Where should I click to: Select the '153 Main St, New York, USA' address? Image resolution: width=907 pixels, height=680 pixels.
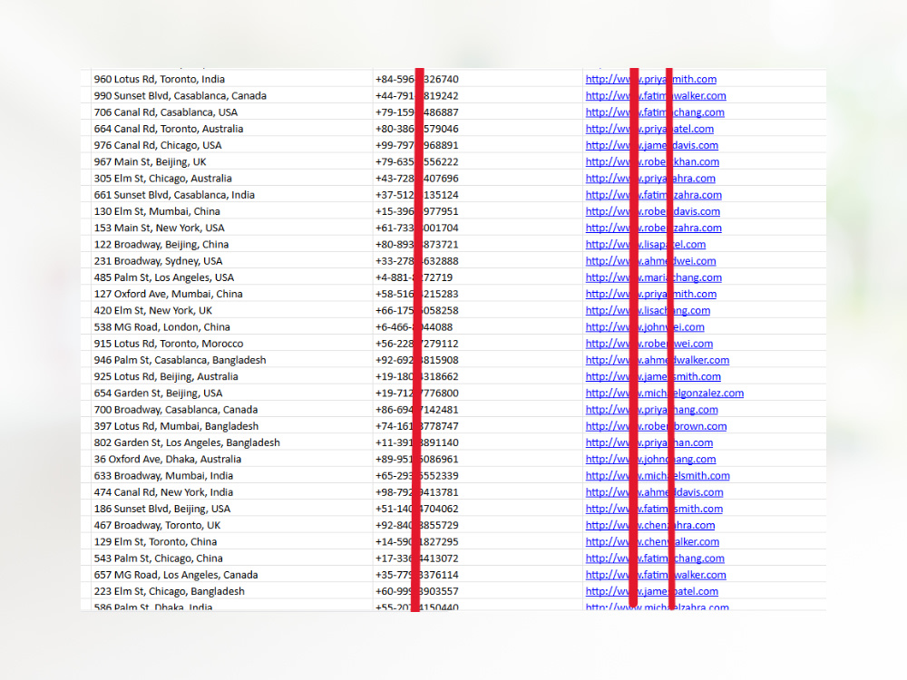point(159,228)
